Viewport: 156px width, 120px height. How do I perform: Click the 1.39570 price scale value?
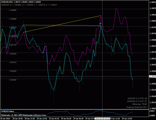coord(153,52)
